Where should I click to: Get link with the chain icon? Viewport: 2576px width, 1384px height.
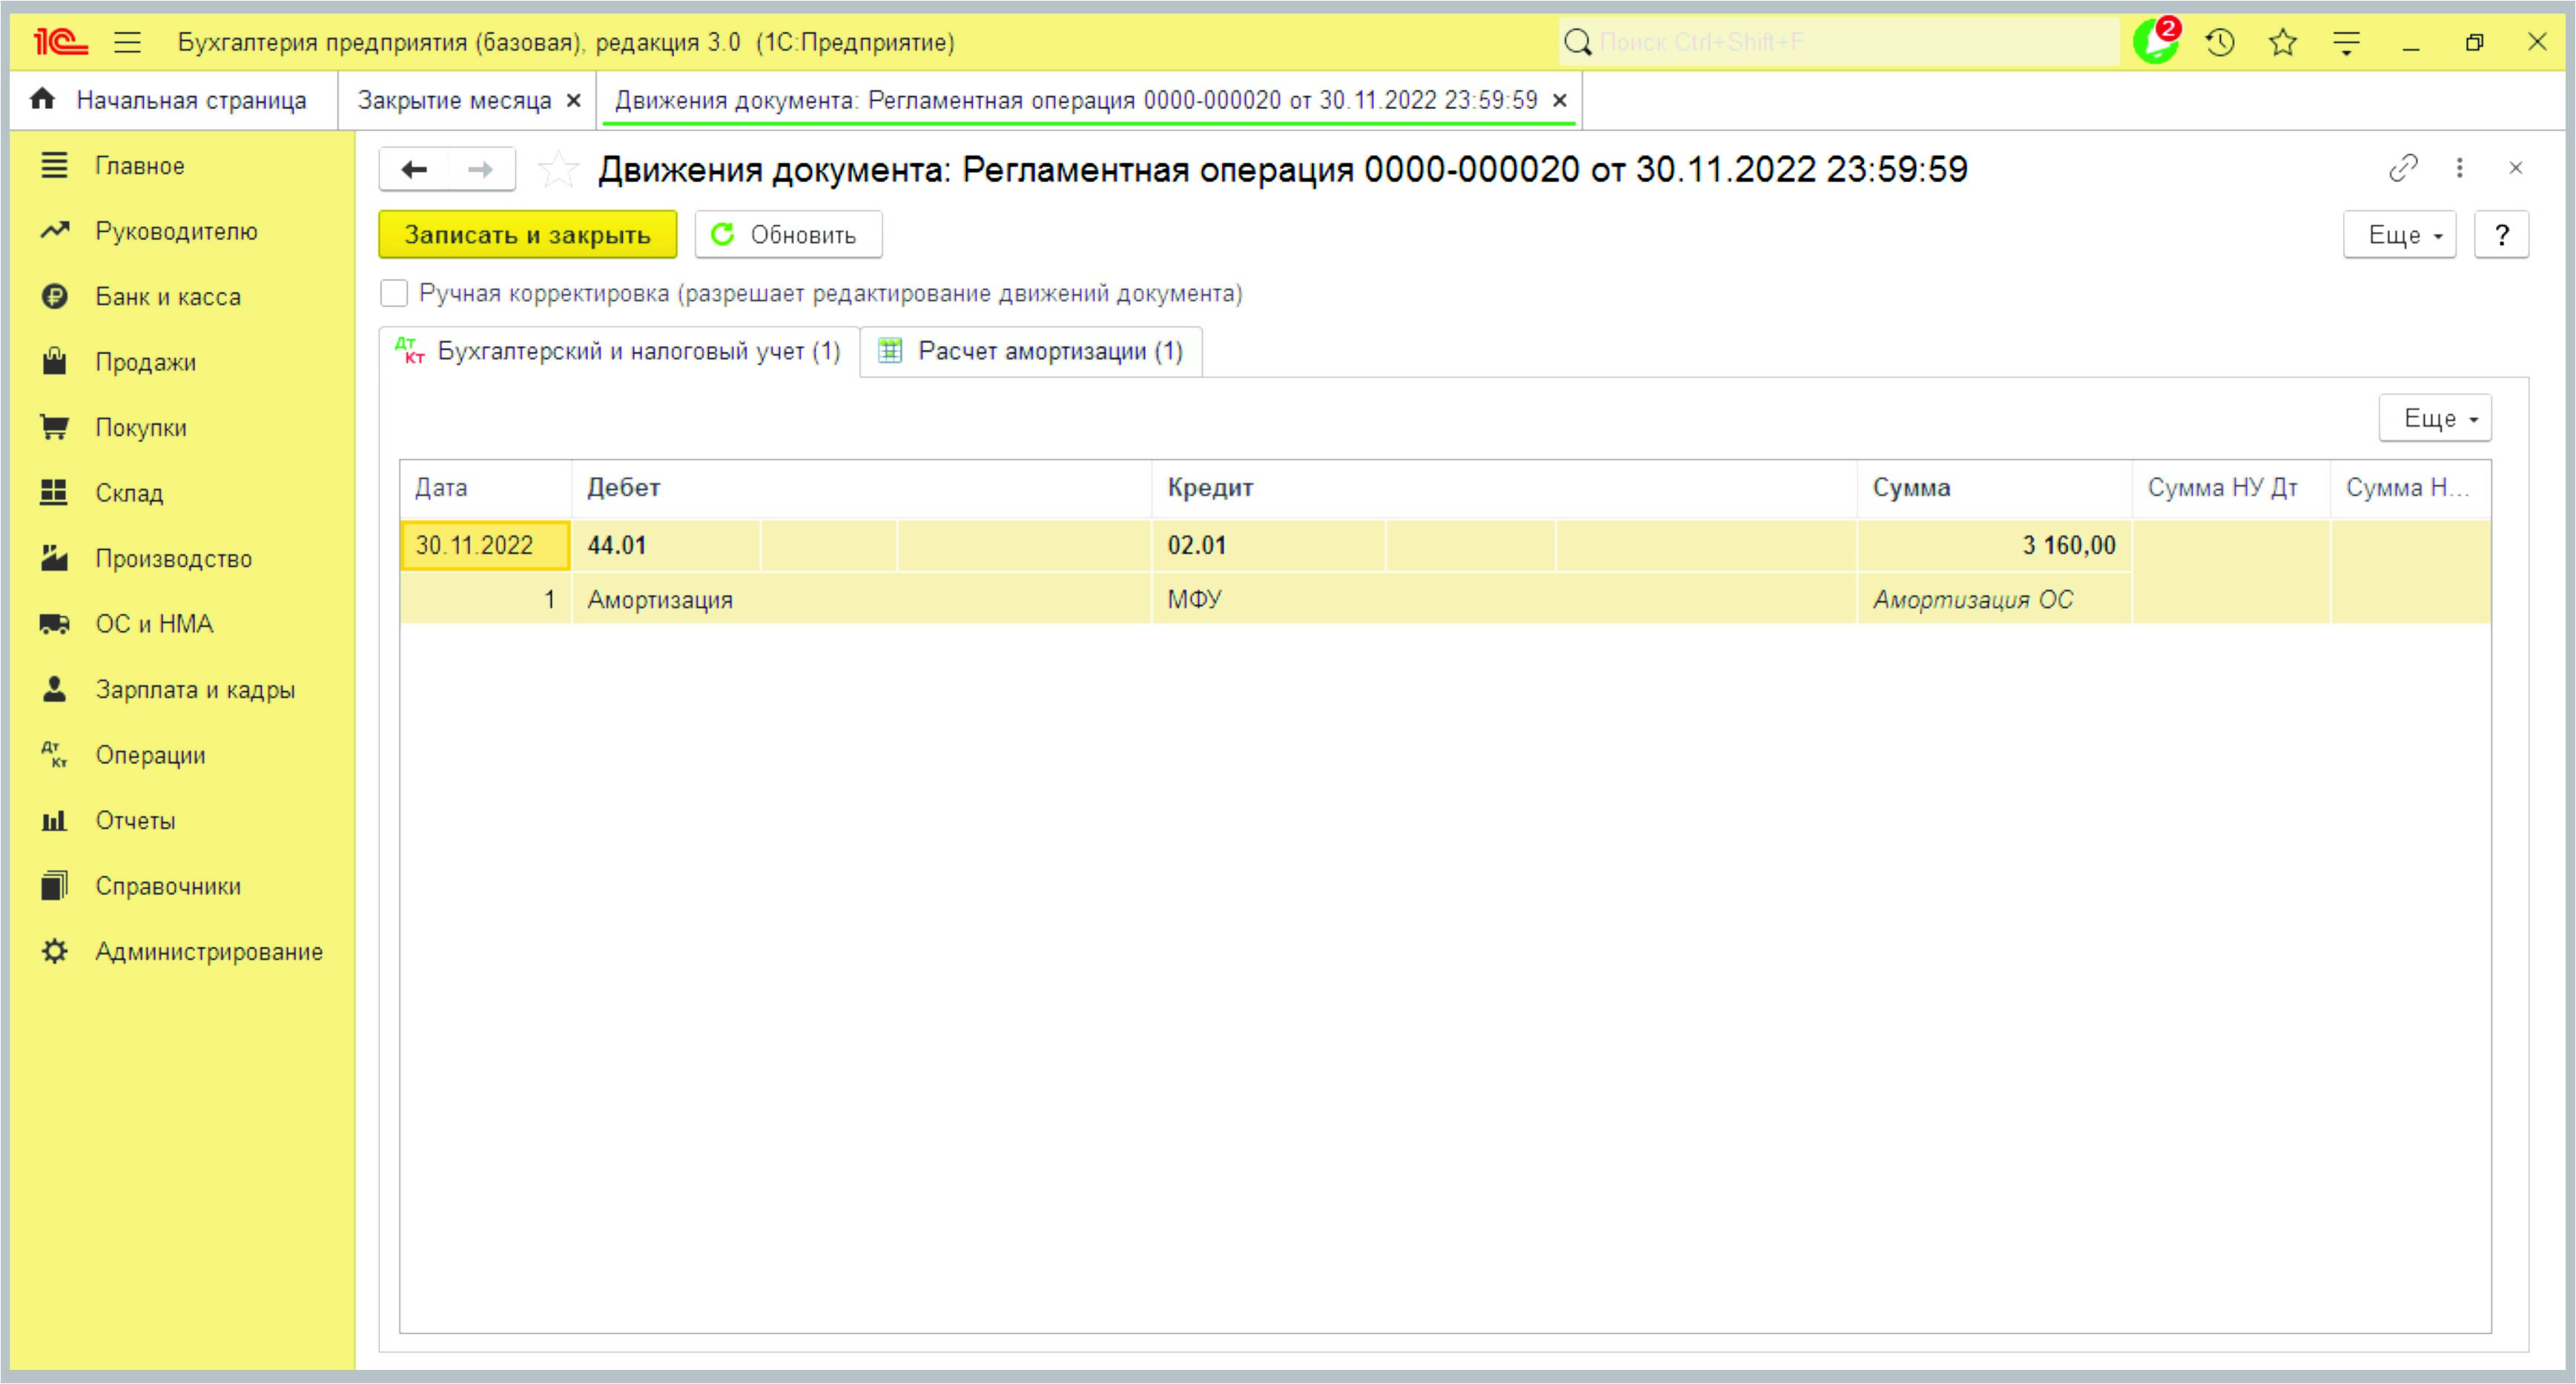point(2403,168)
